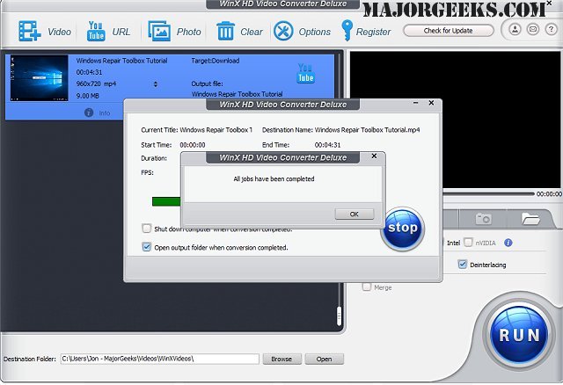Minimize the conversion progress dialog
563x385 pixels.
pos(416,103)
